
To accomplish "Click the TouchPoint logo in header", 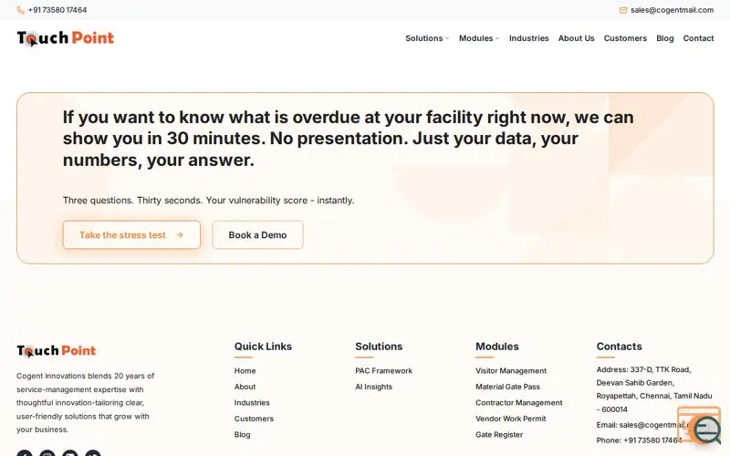I will [65, 38].
